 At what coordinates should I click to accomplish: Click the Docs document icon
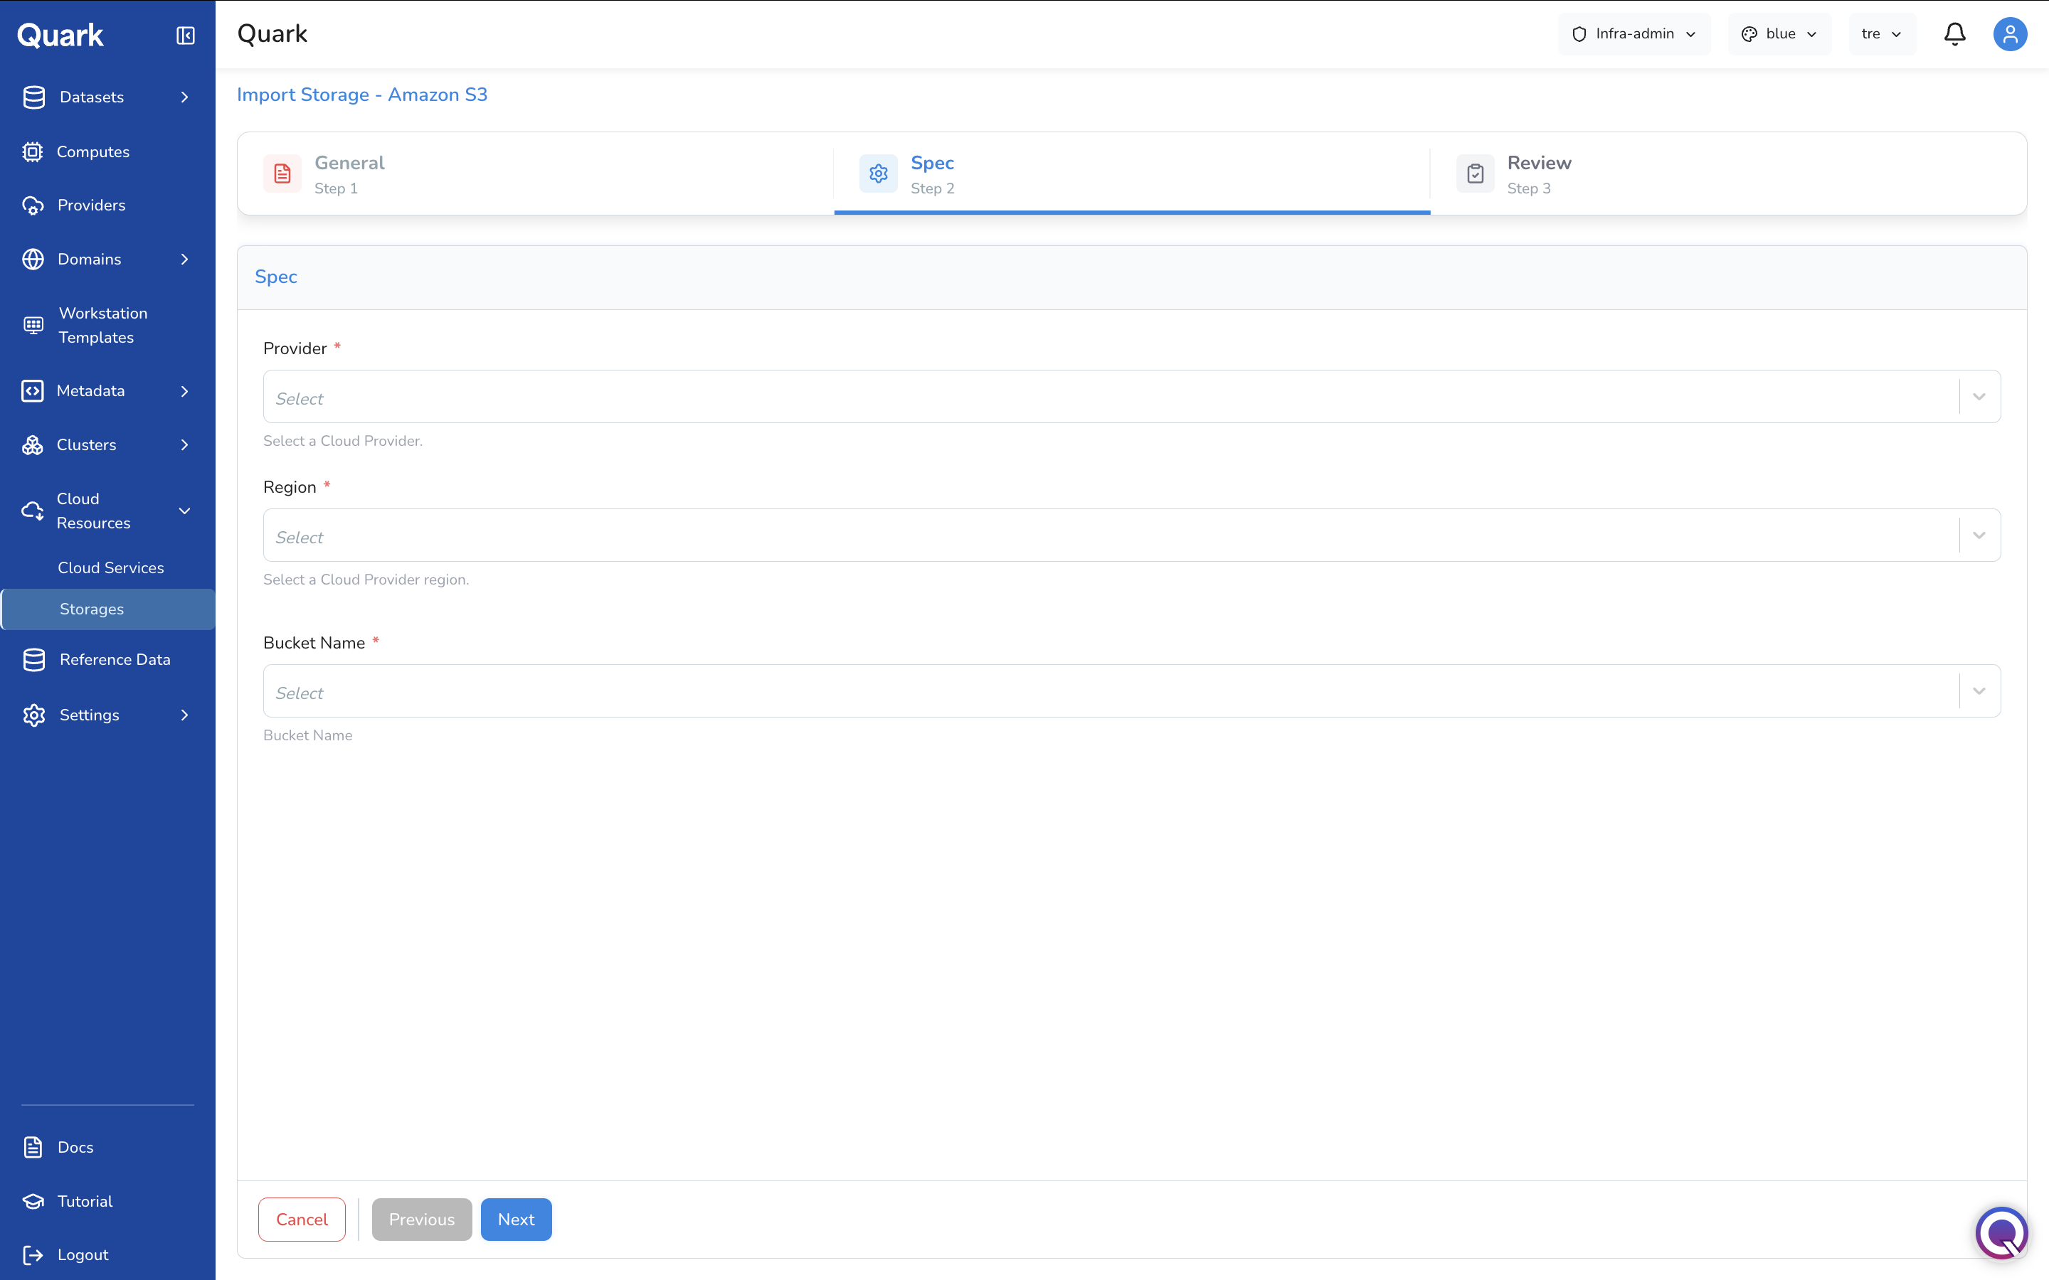(33, 1147)
